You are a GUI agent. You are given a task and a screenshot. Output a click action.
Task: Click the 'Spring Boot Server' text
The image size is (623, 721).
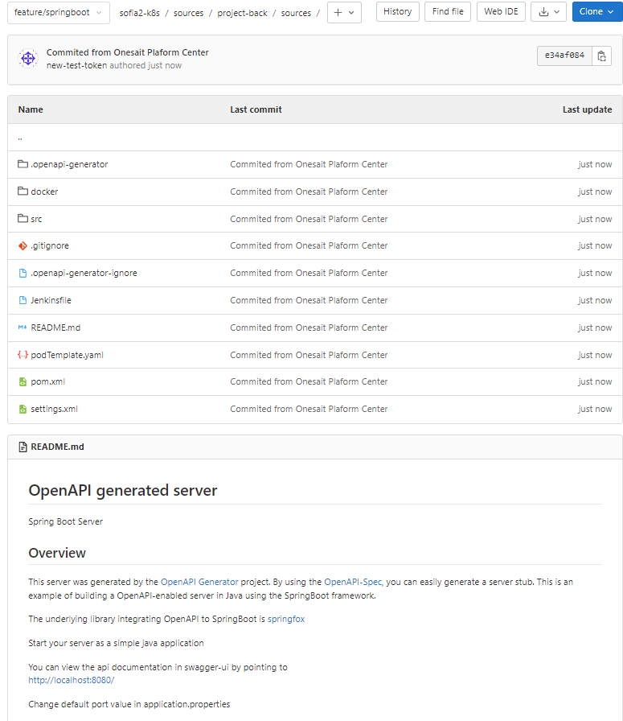[x=66, y=521]
